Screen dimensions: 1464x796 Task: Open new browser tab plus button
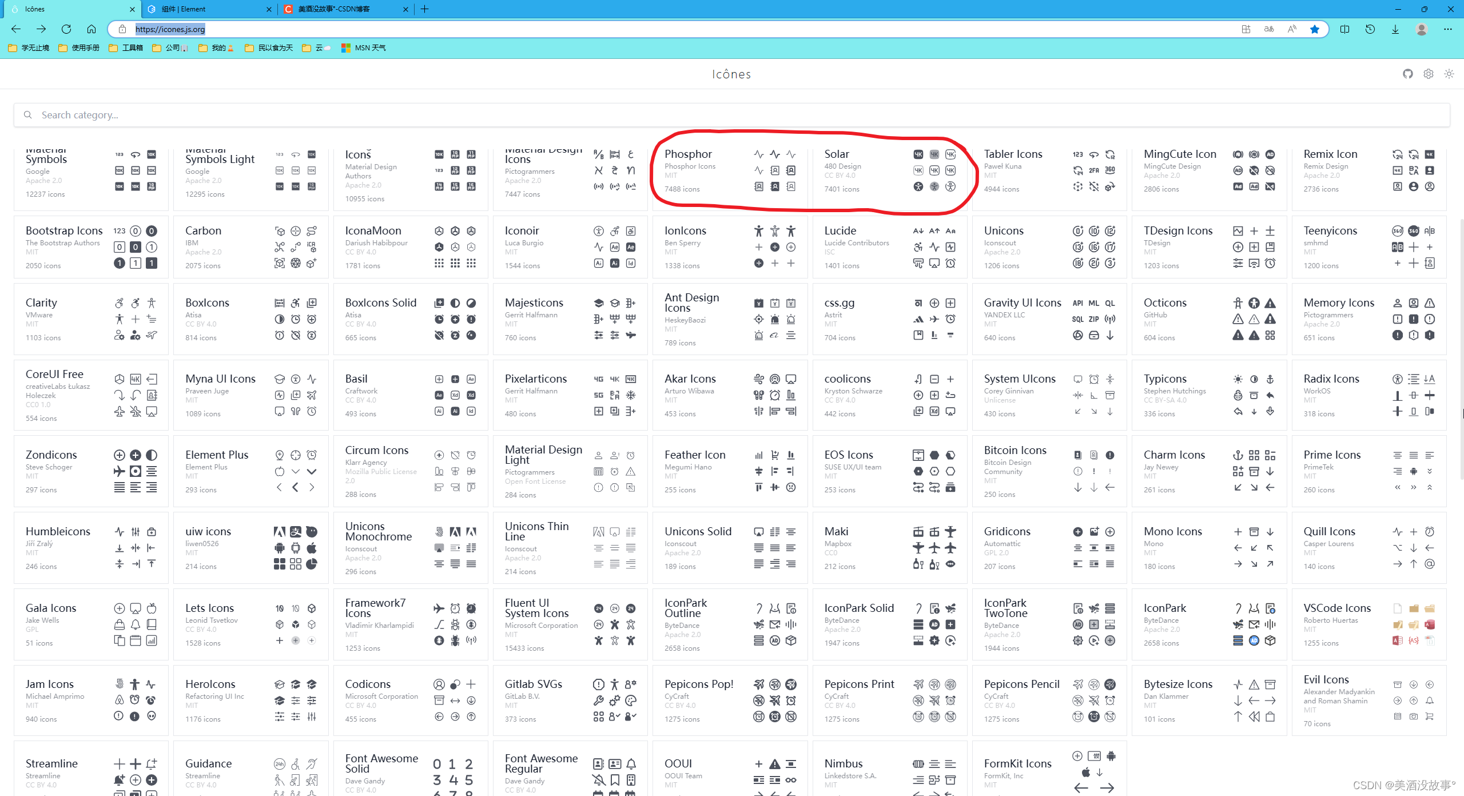[424, 9]
